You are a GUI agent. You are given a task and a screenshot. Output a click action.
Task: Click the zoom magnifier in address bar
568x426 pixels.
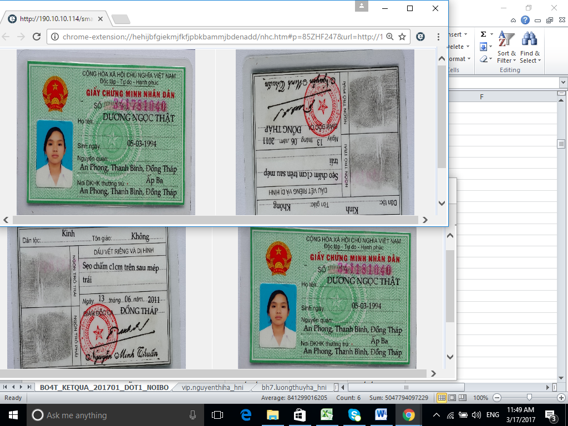coord(389,37)
